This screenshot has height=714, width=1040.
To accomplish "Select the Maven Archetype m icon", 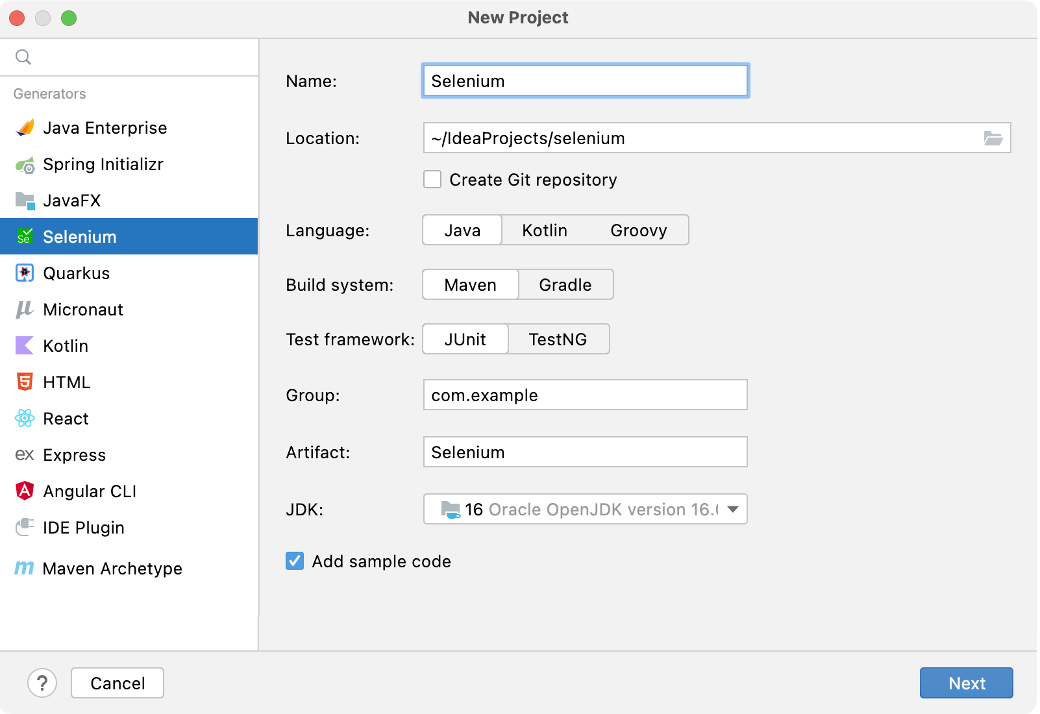I will 25,569.
